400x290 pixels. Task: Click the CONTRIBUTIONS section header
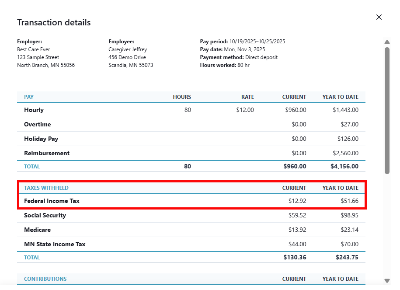coord(45,279)
